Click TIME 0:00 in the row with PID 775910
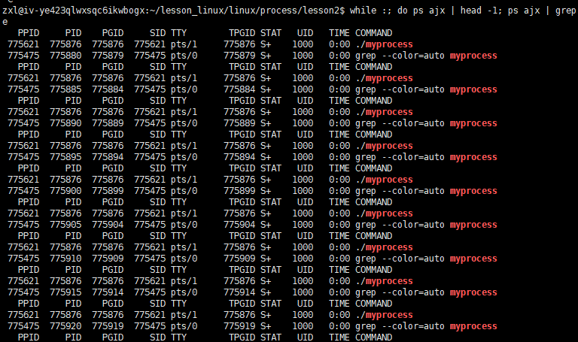This screenshot has width=578, height=342. pyautogui.click(x=339, y=259)
